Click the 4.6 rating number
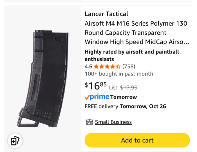This screenshot has height=152, width=197. [x=88, y=67]
